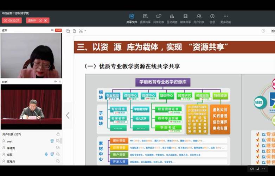Image resolution: width=275 pixels, height=176 pixels.
Task: Expand the dropdown arrow beside the scissors
Action: pyautogui.click(x=85, y=31)
